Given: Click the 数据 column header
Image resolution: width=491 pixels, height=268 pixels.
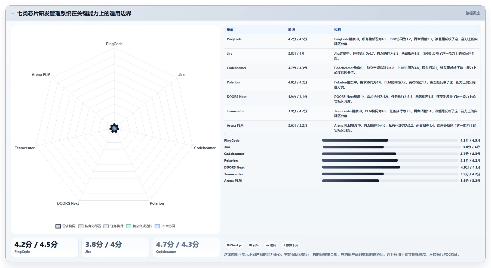Looking at the screenshot, I should click(291, 30).
